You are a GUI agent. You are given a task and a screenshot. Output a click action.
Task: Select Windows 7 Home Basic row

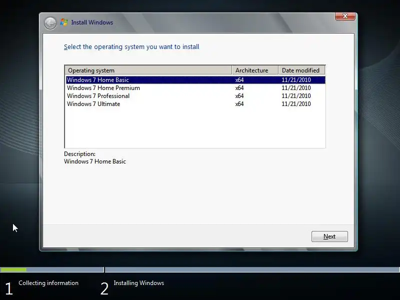pyautogui.click(x=195, y=80)
